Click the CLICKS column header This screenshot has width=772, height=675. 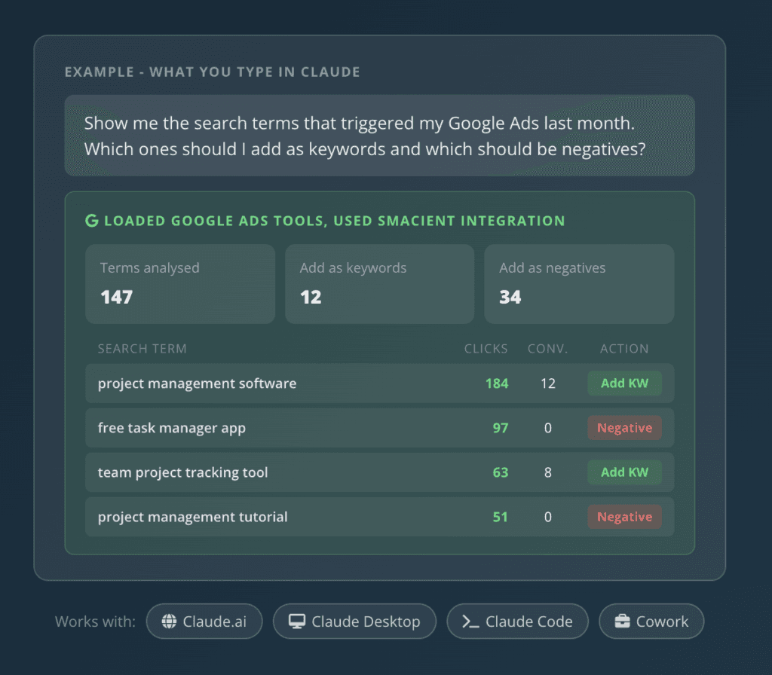(x=486, y=349)
